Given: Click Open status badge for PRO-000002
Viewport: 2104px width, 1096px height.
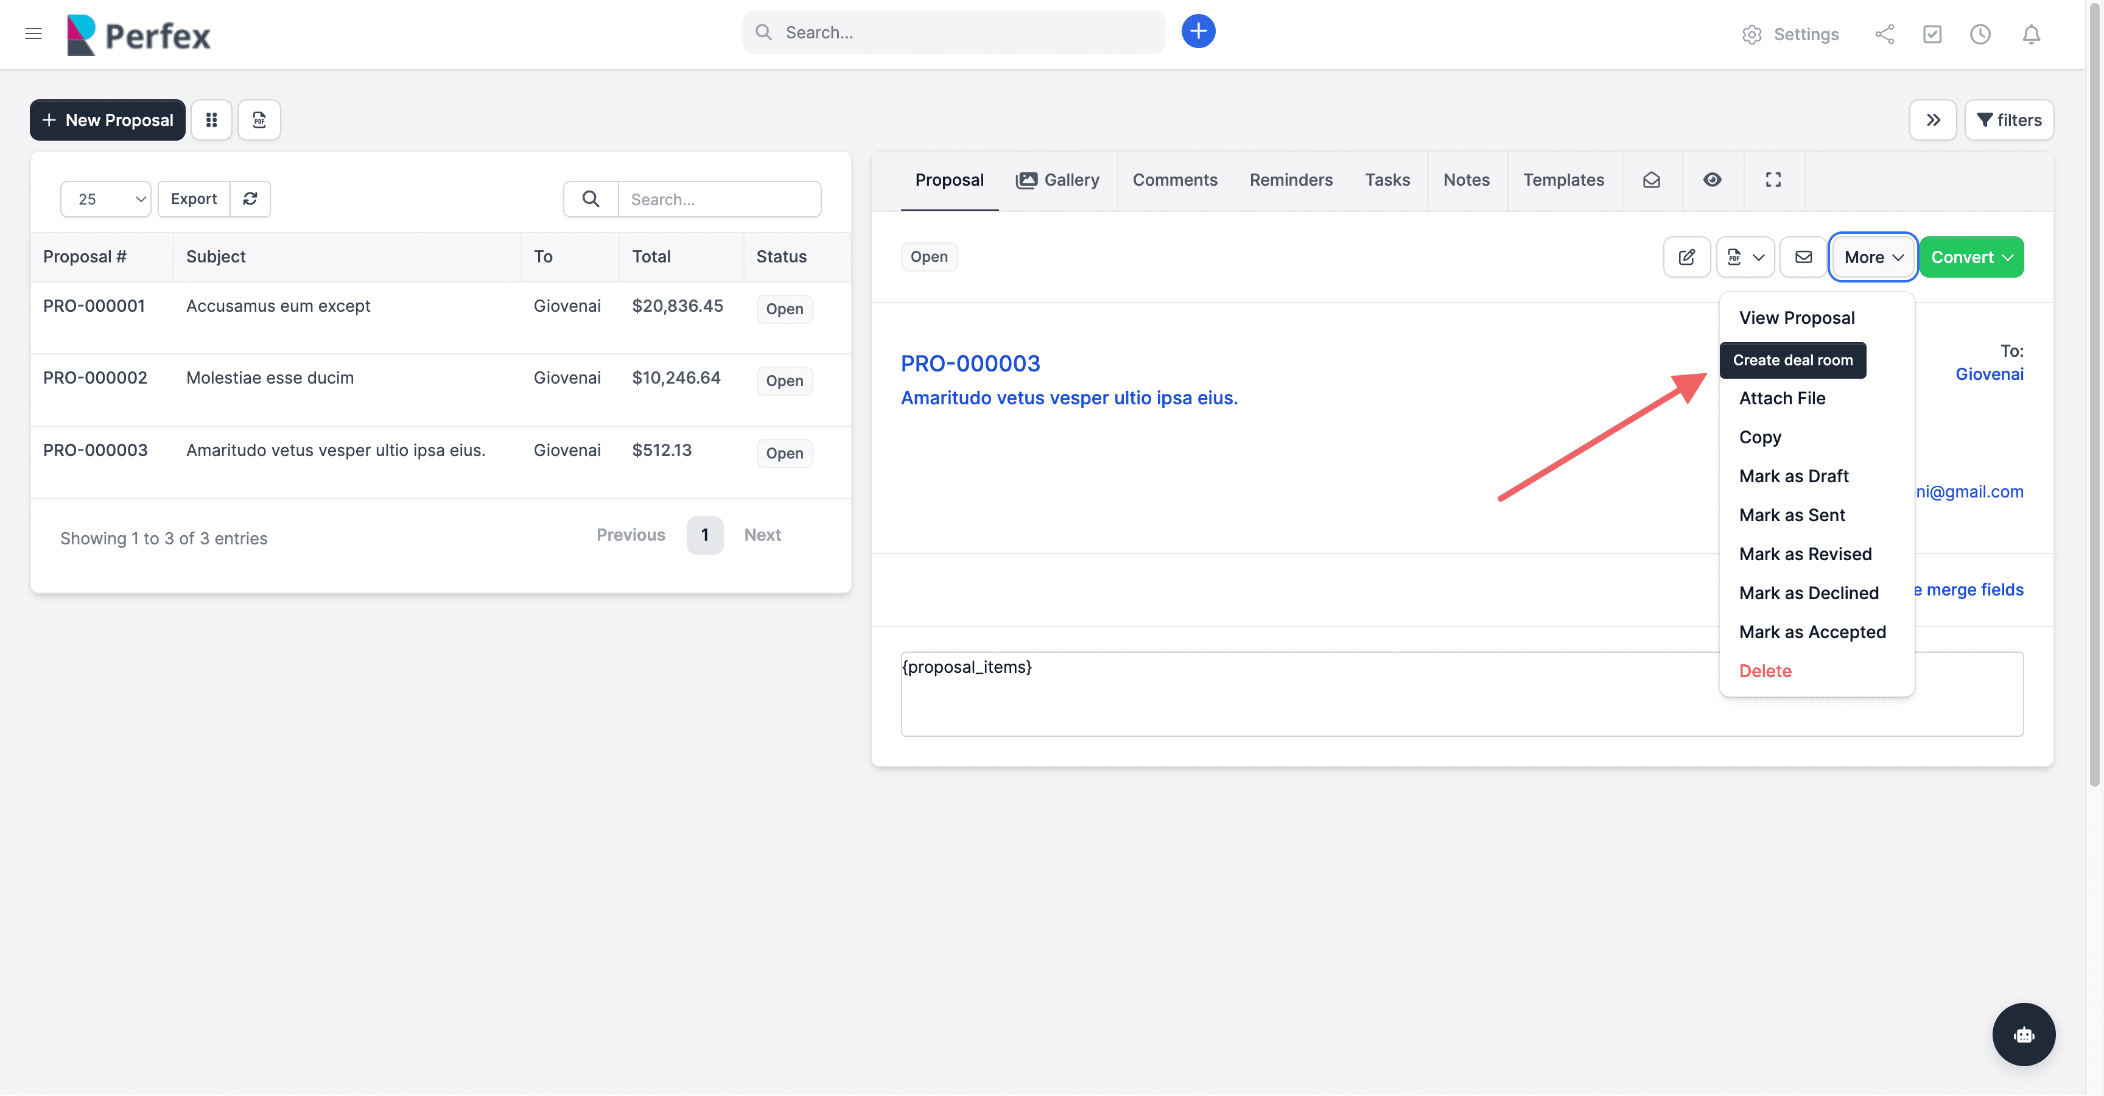Looking at the screenshot, I should [x=784, y=381].
